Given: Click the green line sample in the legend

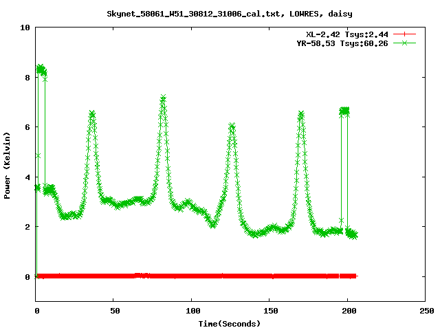Looking at the screenshot, I should pos(404,43).
